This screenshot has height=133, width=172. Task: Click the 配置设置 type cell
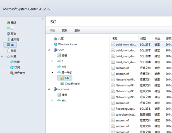point(145,115)
